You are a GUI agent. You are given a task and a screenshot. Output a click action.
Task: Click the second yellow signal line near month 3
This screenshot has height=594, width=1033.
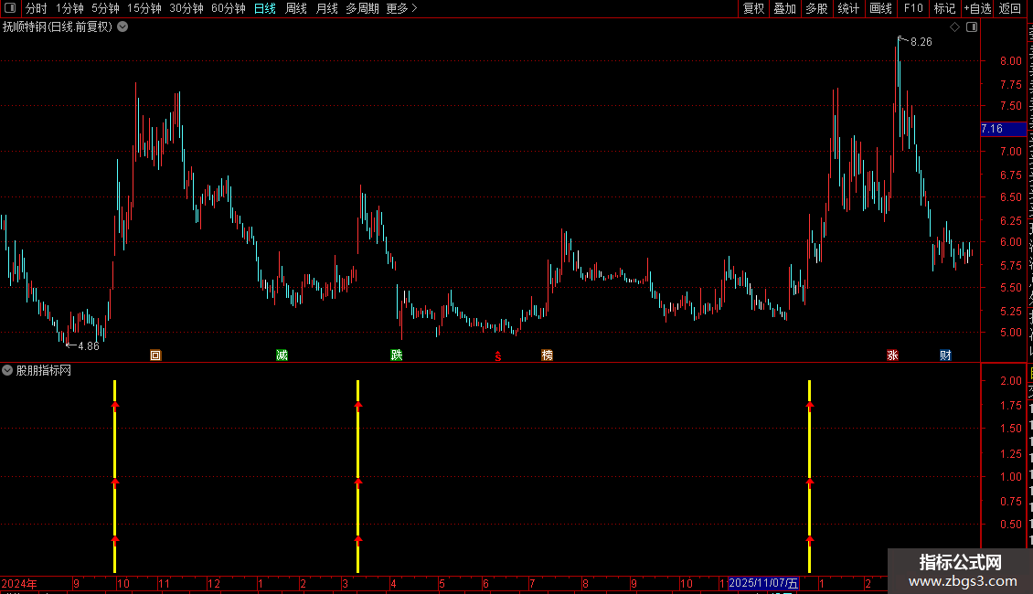point(357,476)
